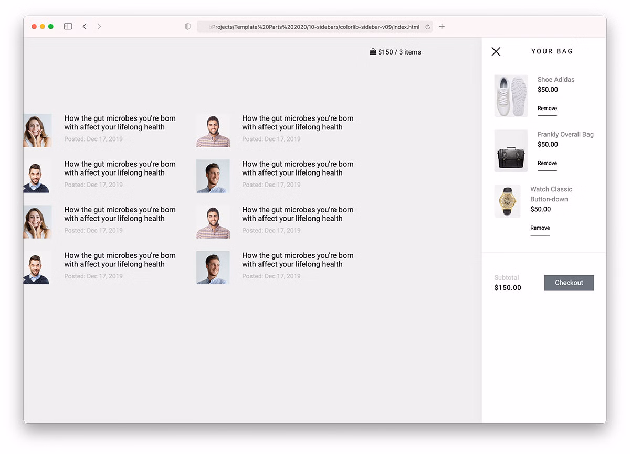
Task: Click the Frankly Overall Bag product name
Action: point(565,135)
